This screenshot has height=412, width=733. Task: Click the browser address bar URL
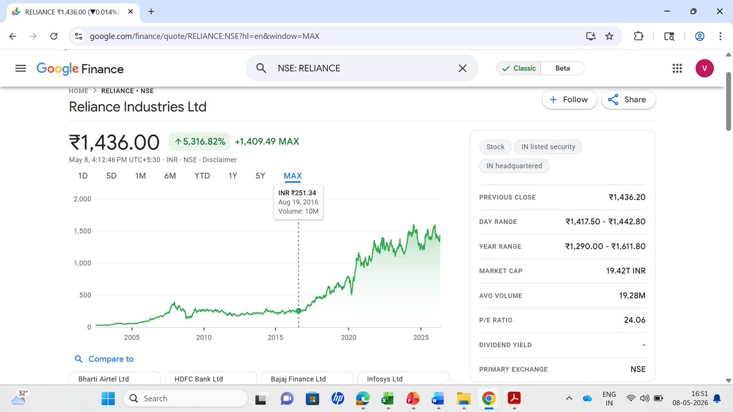[205, 36]
